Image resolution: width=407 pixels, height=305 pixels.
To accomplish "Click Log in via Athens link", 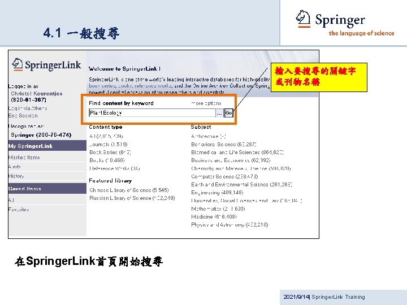I will [28, 108].
